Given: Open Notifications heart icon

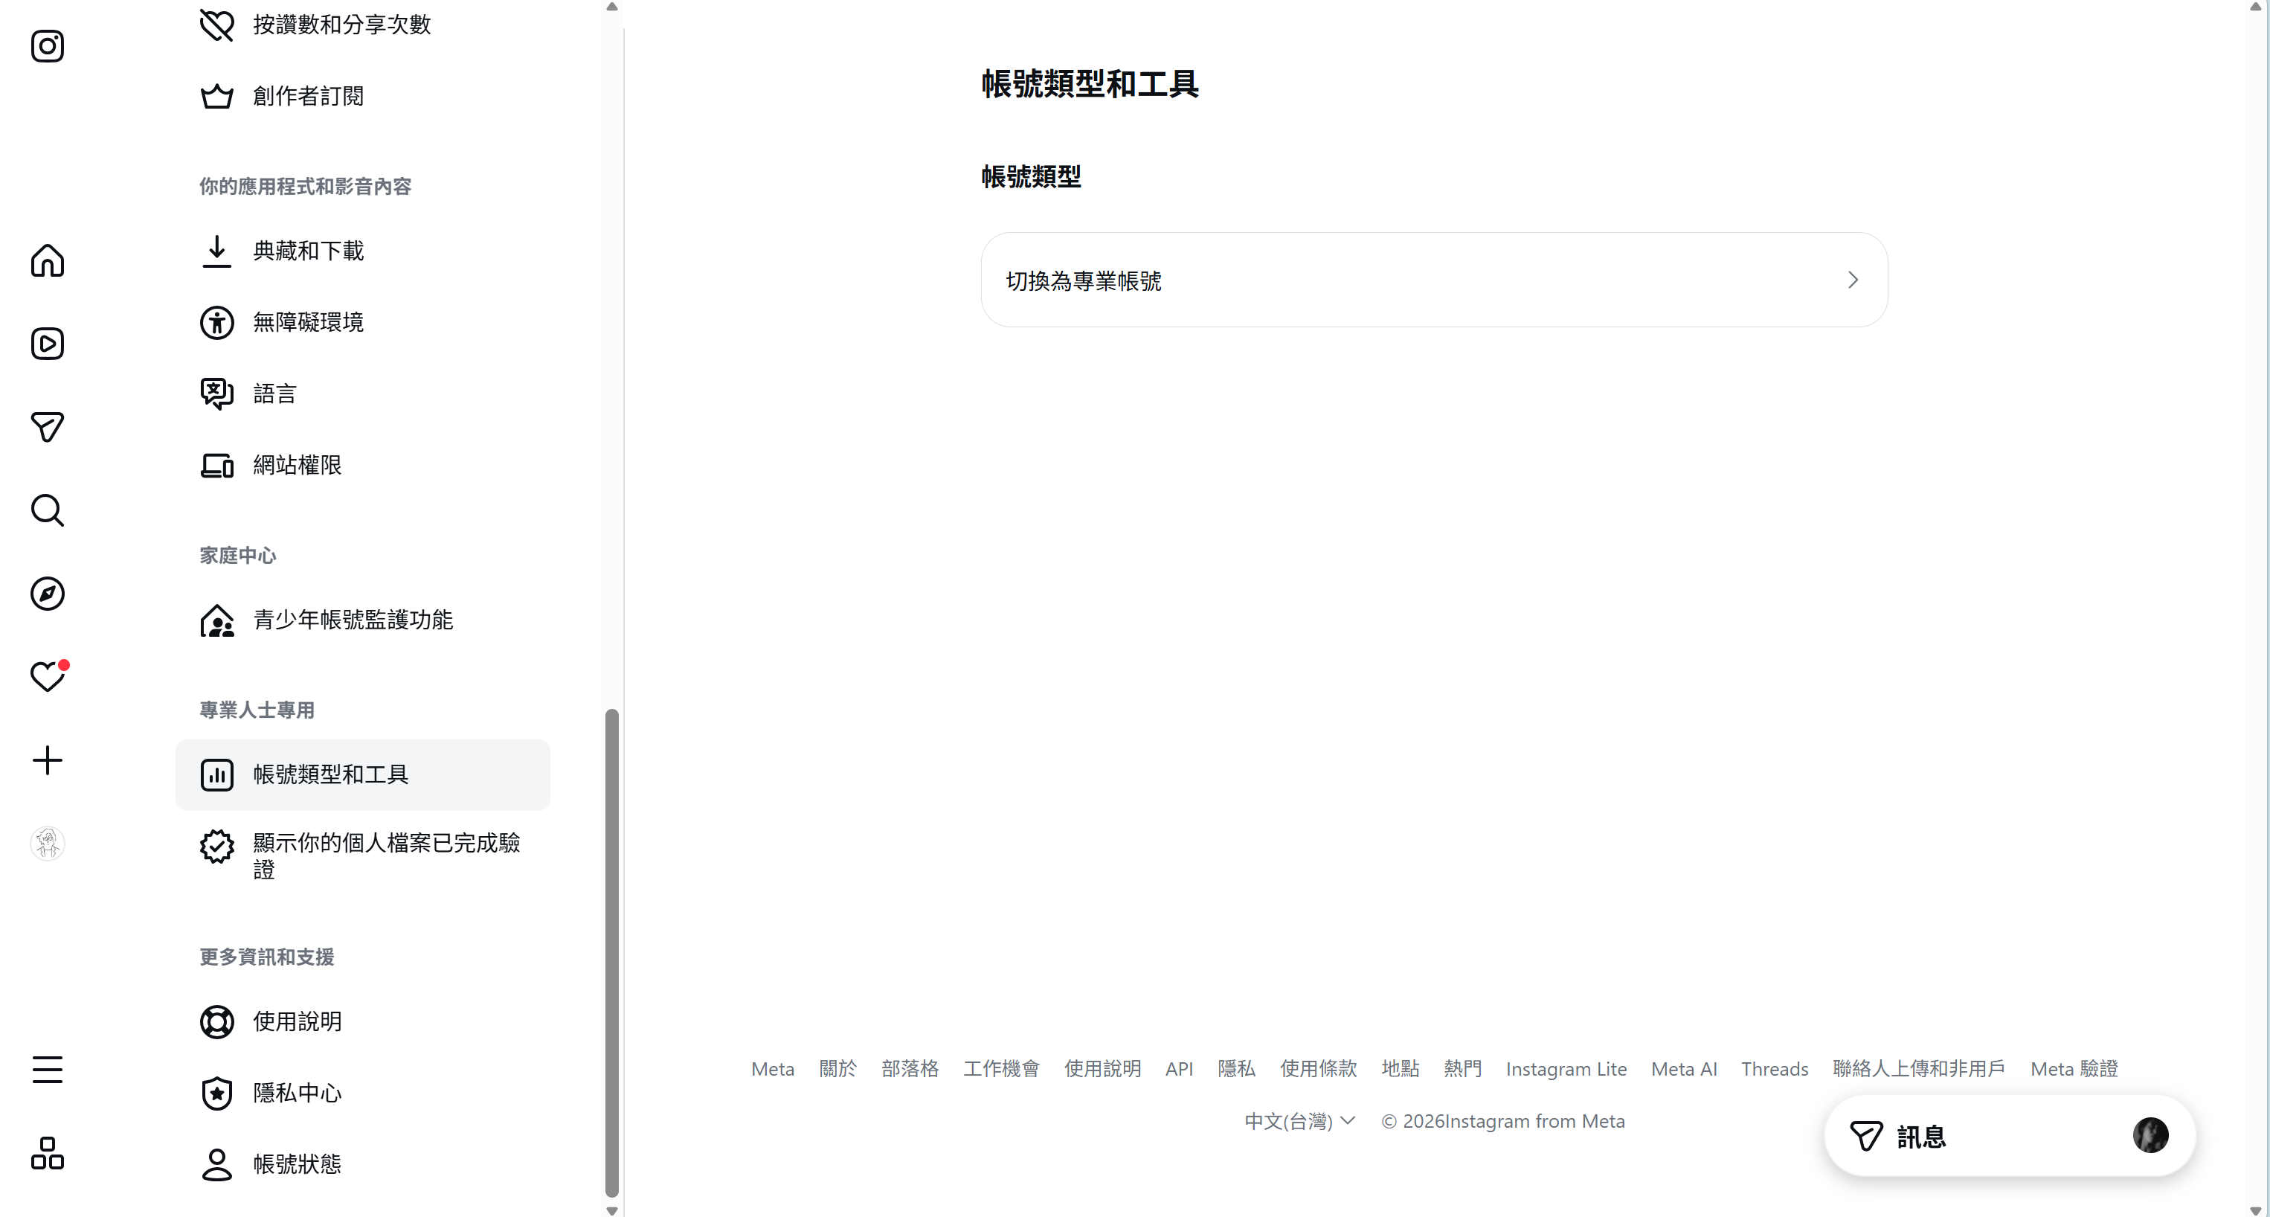Looking at the screenshot, I should coord(48,677).
